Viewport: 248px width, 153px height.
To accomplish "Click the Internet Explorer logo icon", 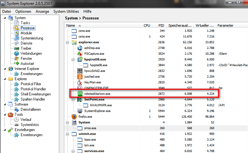I will (x=11, y=69).
